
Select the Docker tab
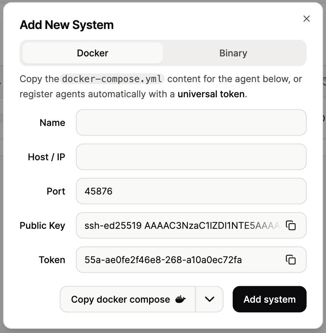pos(92,53)
